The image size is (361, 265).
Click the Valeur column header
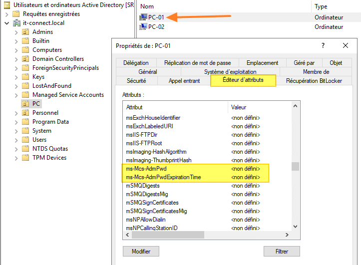pyautogui.click(x=260, y=107)
